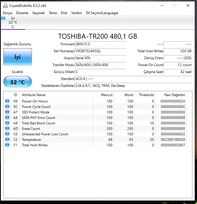The height and width of the screenshot is (204, 197).
Task: Click the Transfer Modu field SATA/600
Action: 100,65
